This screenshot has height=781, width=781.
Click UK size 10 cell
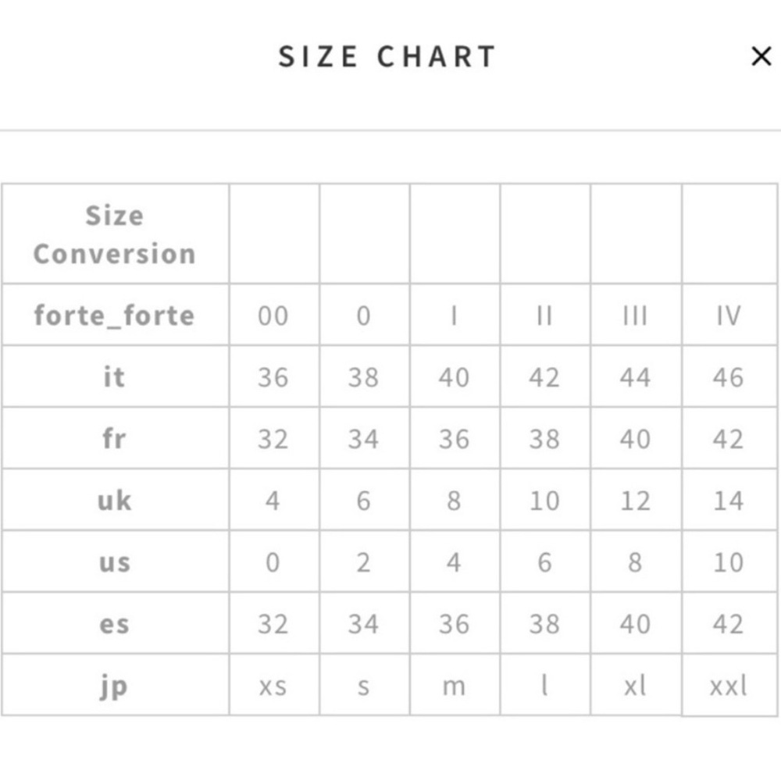544,501
